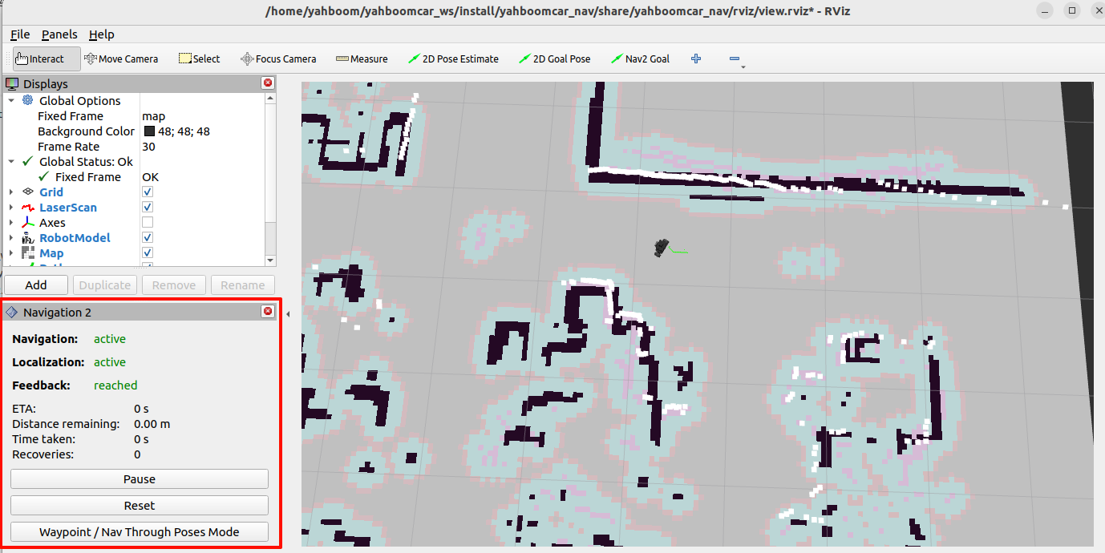Select the 2D Pose Estimate tool
Image resolution: width=1105 pixels, height=553 pixels.
[x=453, y=59]
